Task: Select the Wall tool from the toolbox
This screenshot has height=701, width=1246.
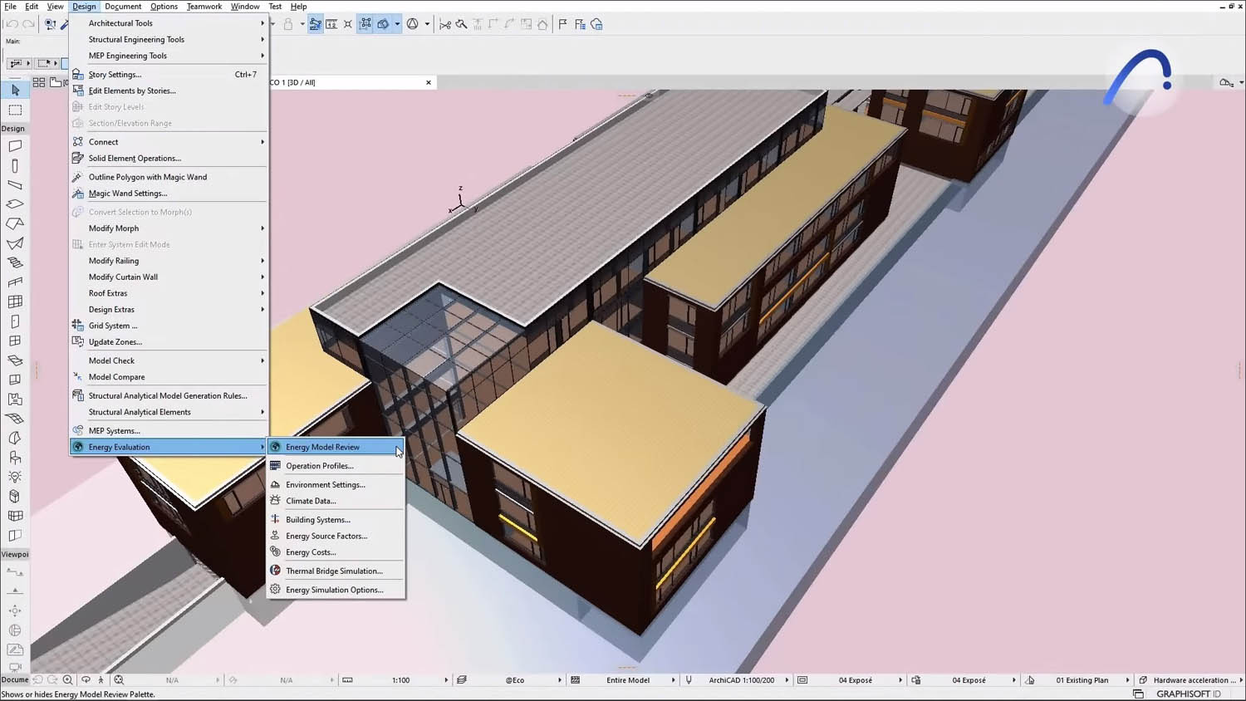Action: pyautogui.click(x=14, y=146)
